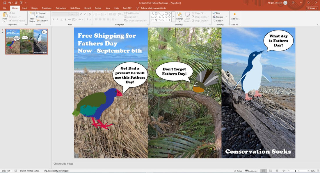Open Text Direction dropdown
The width and height of the screenshot is (320, 173).
(x=133, y=13)
